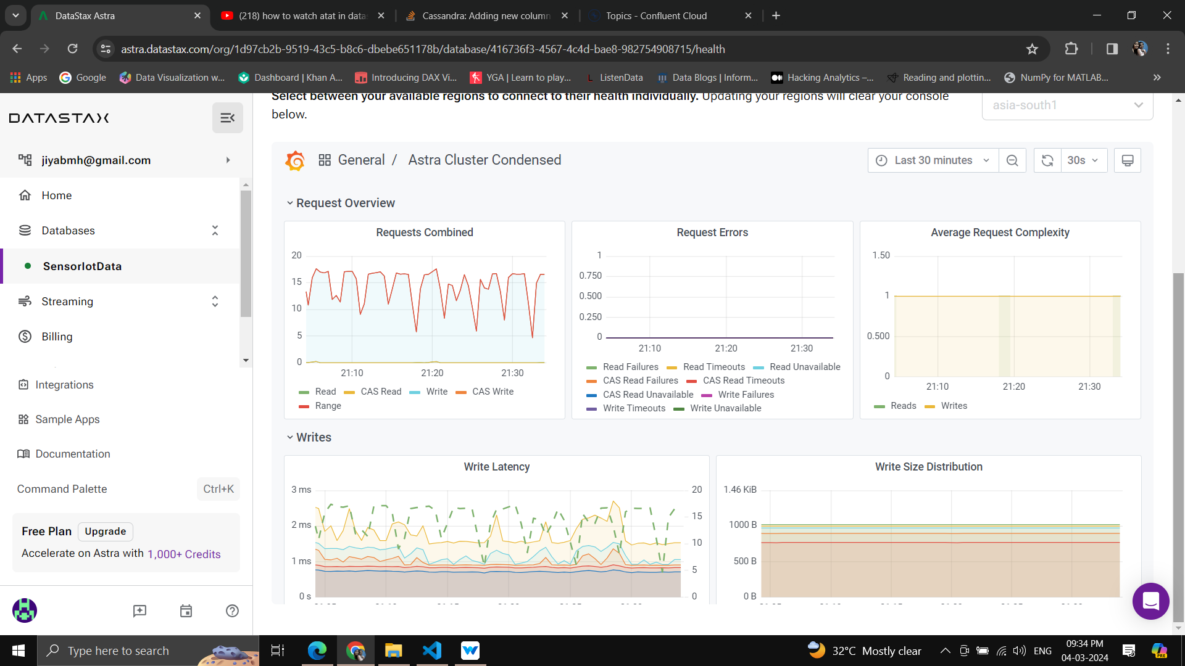Refresh the dashboard with refresh icon

(1047, 160)
